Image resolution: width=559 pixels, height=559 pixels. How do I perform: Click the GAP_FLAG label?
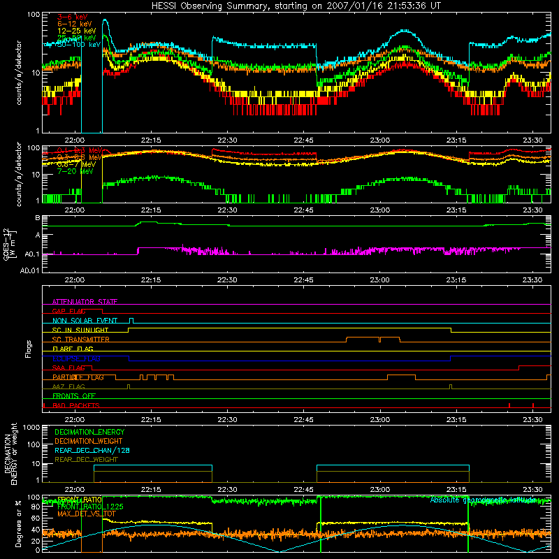[69, 311]
